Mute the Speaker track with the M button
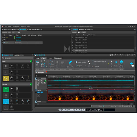Viewport: 137px width, 137px height. pos(39,81)
